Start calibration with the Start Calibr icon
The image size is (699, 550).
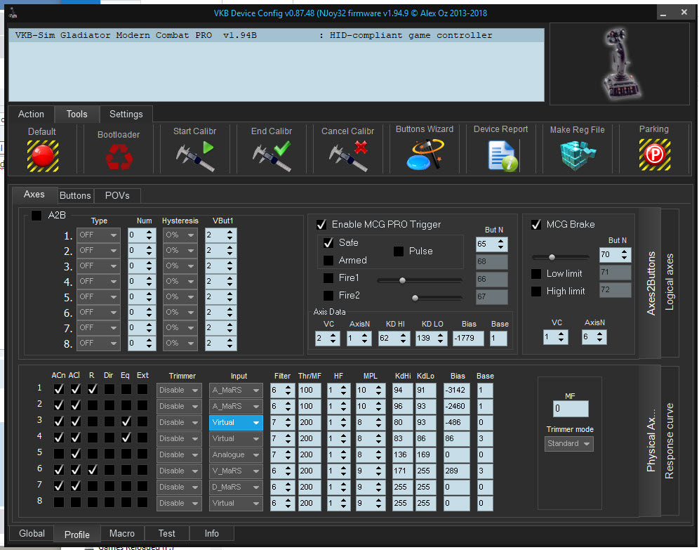pos(195,156)
